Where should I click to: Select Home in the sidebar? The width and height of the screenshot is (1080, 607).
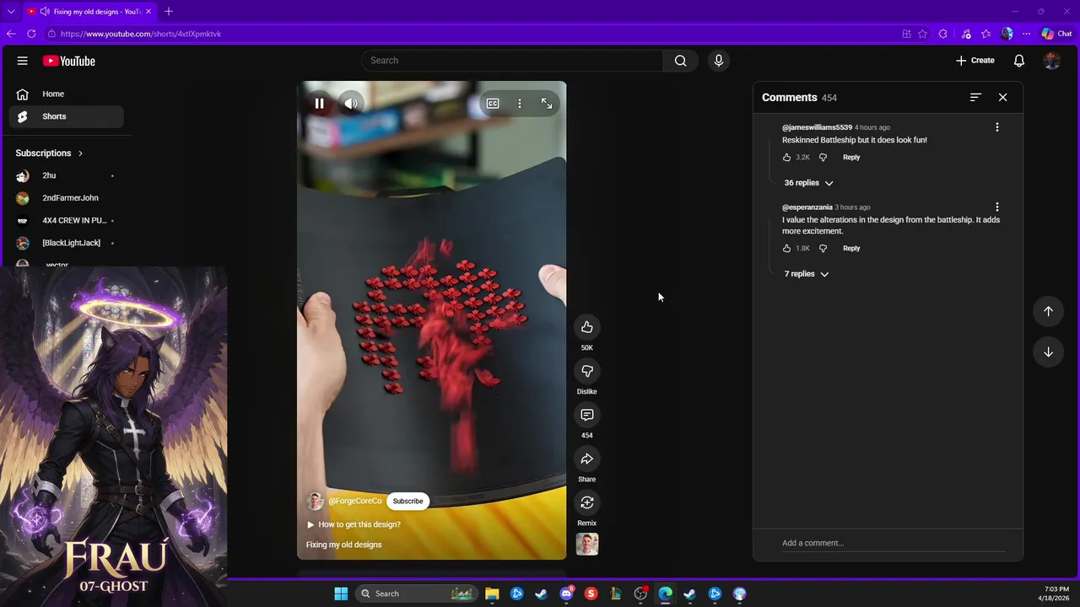pyautogui.click(x=67, y=94)
